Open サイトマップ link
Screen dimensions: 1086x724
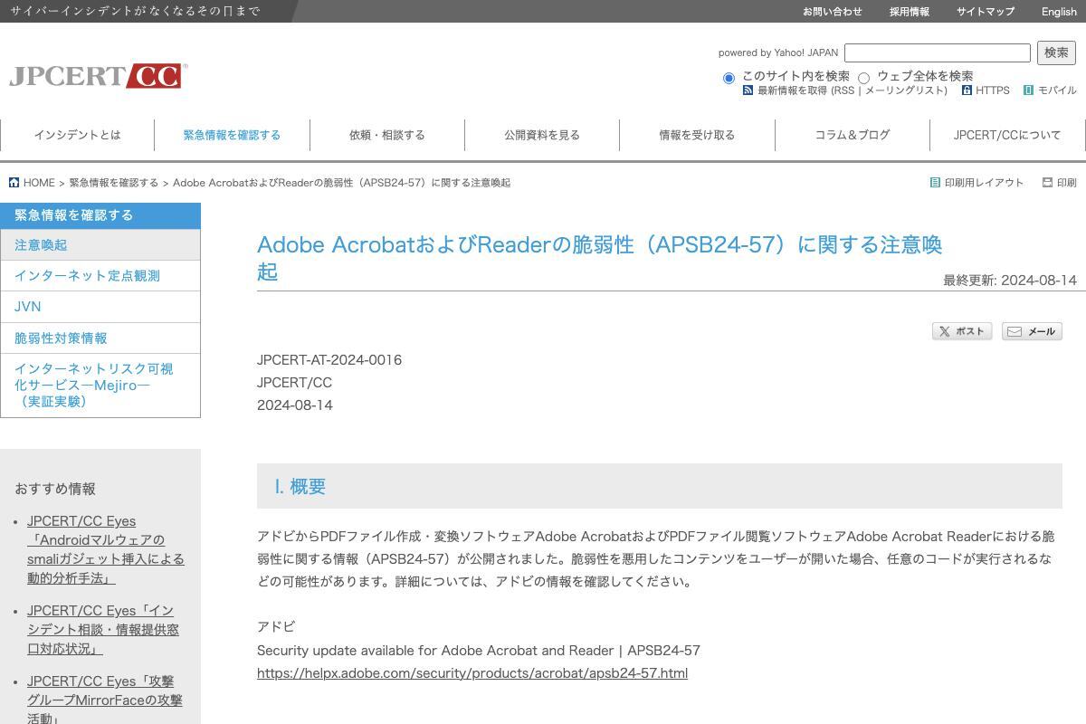(986, 12)
